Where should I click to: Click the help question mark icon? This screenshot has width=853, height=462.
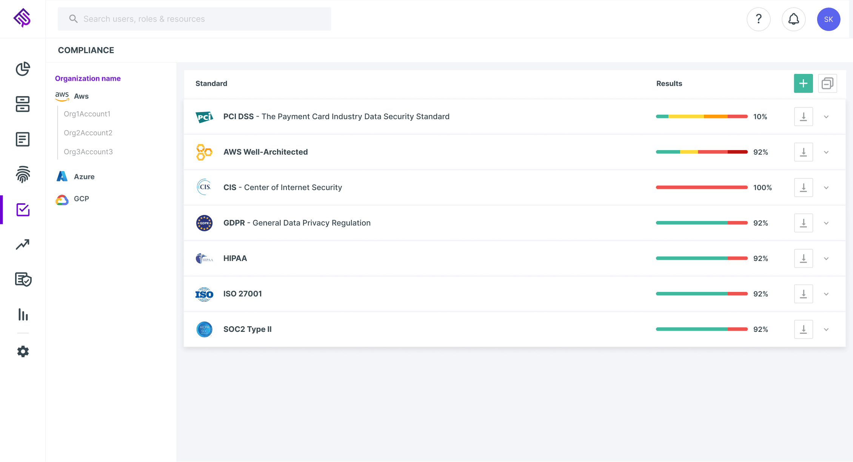pyautogui.click(x=759, y=19)
